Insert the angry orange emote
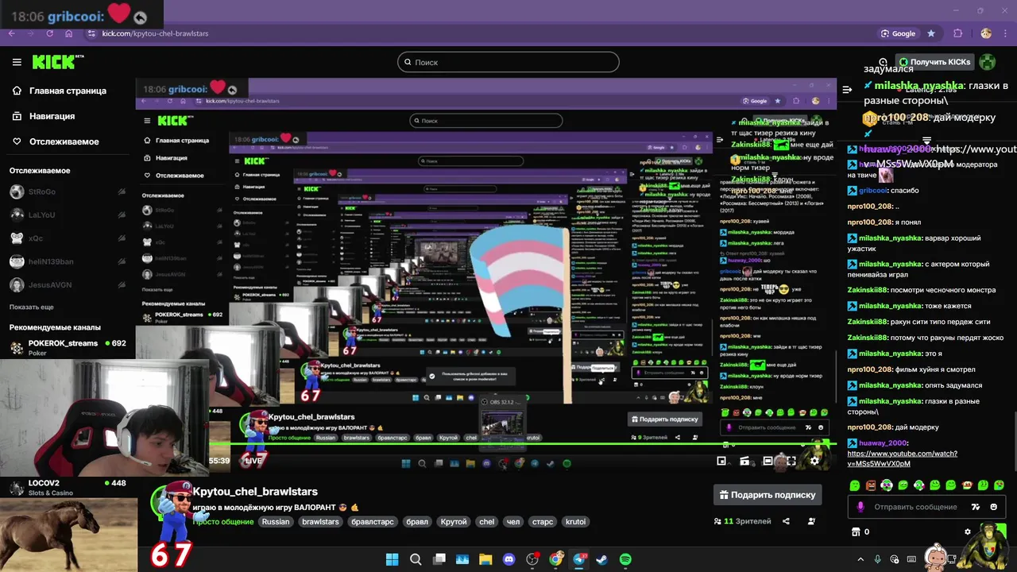This screenshot has height=572, width=1017. pos(871,485)
